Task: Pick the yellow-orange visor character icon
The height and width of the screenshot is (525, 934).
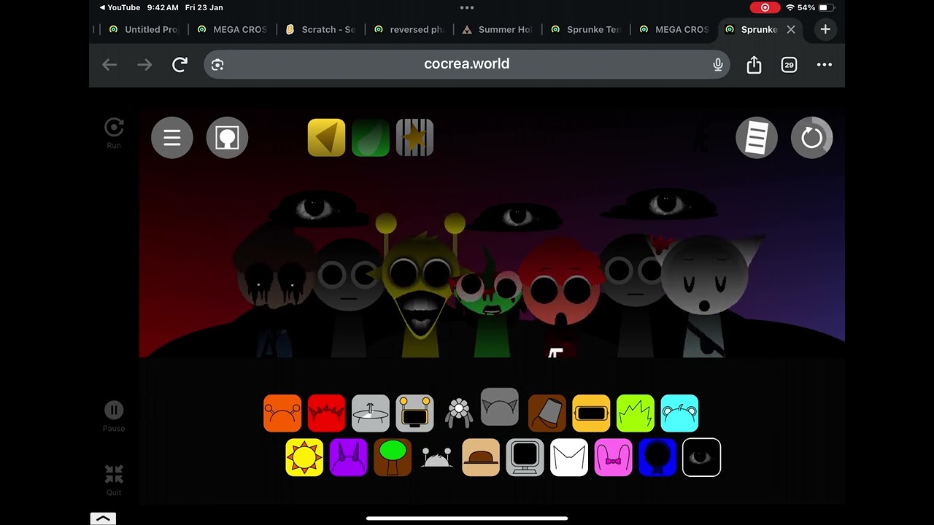Action: 591,413
